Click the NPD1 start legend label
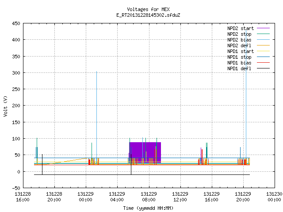The image size is (283, 212). pos(241,51)
